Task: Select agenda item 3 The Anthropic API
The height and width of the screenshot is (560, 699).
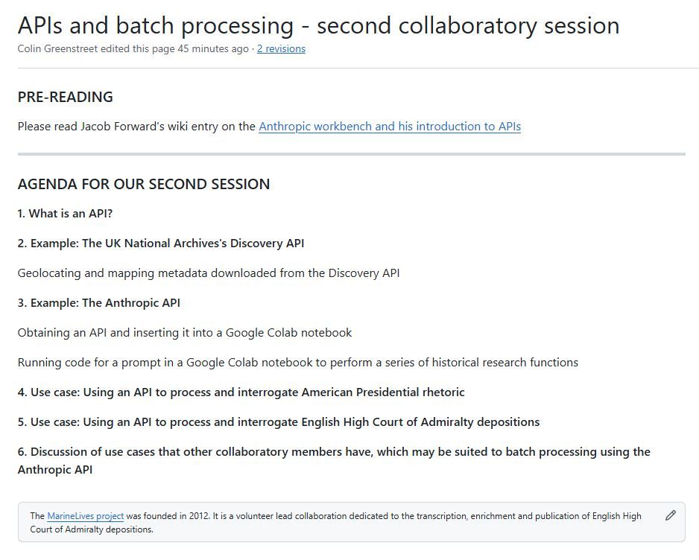Action: [x=99, y=303]
